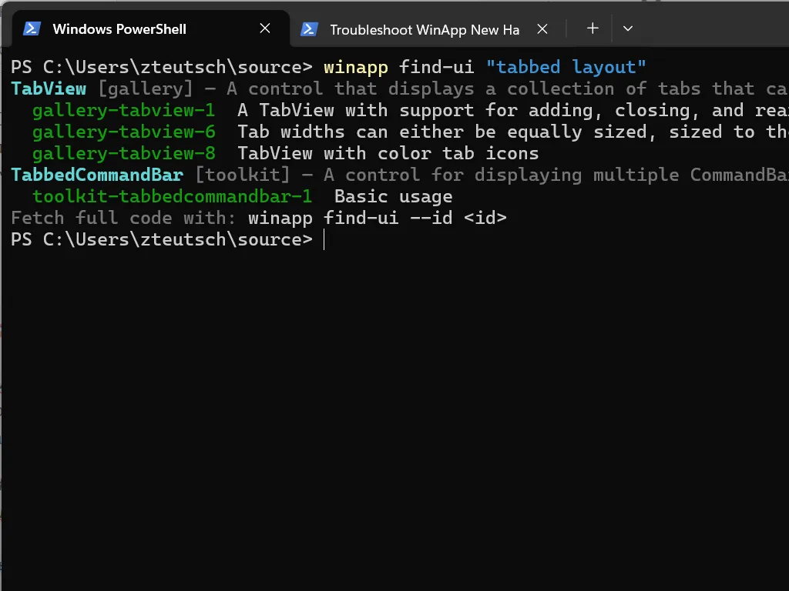Select gallery-tabview-6 id text

click(124, 132)
